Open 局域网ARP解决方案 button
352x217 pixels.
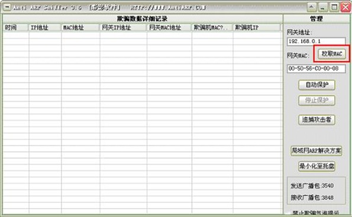pos(317,151)
